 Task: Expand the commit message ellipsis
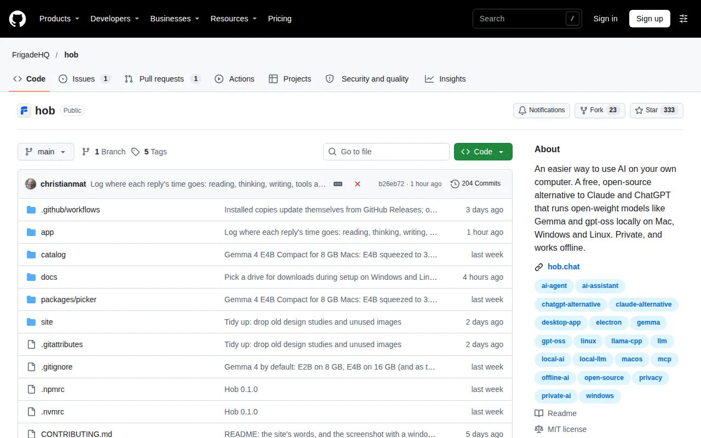click(338, 184)
